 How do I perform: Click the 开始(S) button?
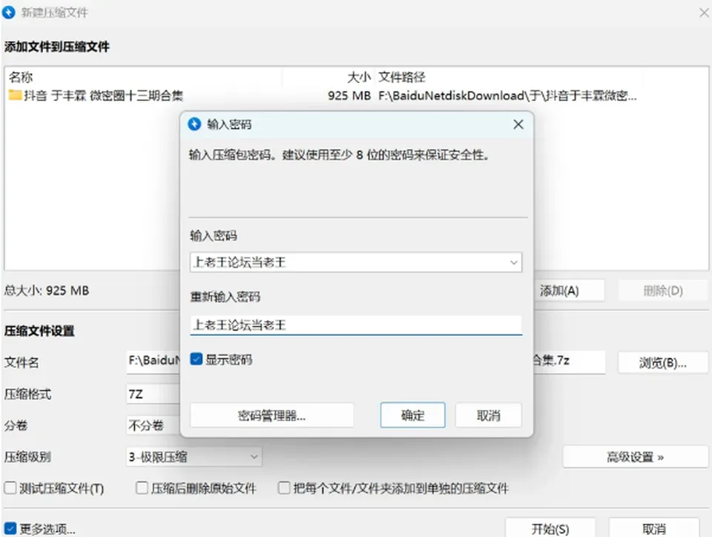click(x=550, y=528)
